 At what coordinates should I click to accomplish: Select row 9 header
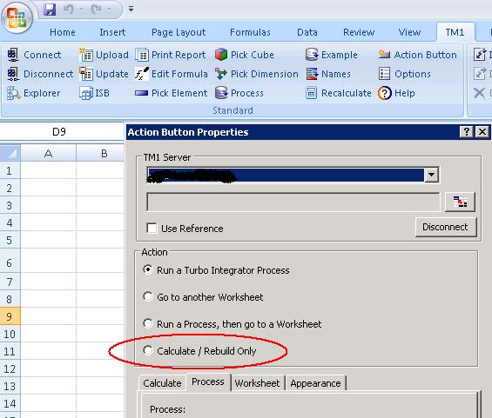pyautogui.click(x=10, y=316)
